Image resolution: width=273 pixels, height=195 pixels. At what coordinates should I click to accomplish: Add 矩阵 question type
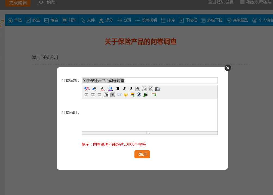tap(69, 20)
